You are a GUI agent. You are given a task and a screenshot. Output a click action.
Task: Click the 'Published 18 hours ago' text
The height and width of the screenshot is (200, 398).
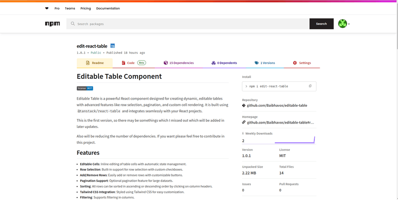[x=125, y=53]
